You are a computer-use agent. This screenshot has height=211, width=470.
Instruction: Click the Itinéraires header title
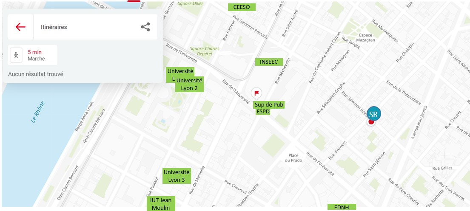(54, 27)
